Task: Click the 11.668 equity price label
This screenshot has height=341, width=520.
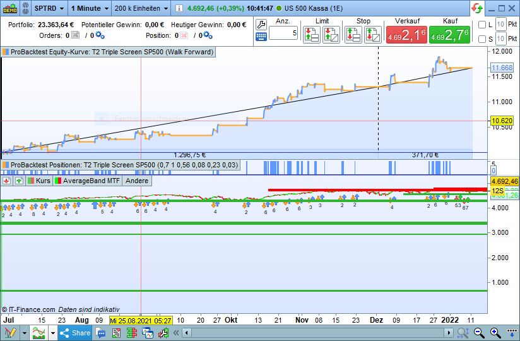Action: coord(502,68)
